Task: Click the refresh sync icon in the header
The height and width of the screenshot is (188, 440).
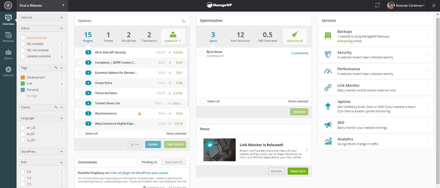Action: (378, 5)
